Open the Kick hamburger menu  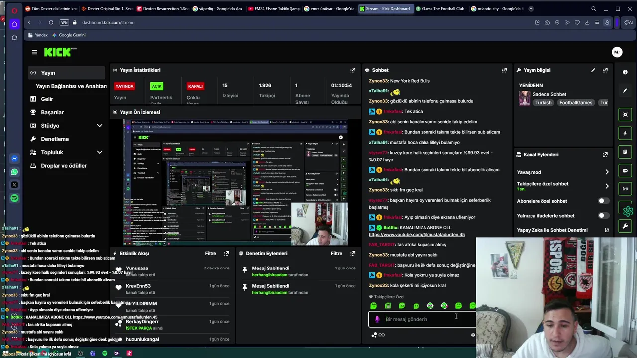pyautogui.click(x=34, y=52)
